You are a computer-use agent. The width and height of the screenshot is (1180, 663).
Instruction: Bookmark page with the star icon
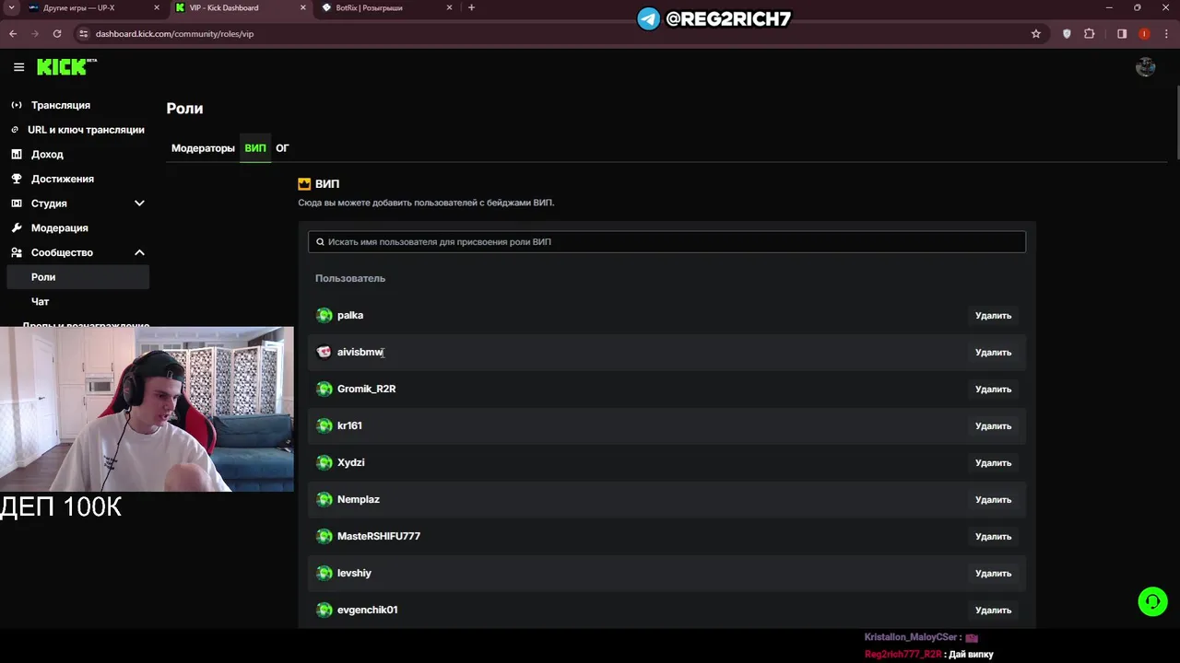(1036, 34)
